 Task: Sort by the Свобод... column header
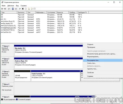[73, 13]
